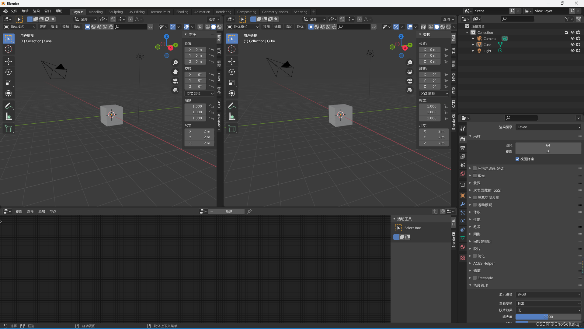Open 选项 button in right viewport header
This screenshot has height=329, width=584.
pos(448,19)
